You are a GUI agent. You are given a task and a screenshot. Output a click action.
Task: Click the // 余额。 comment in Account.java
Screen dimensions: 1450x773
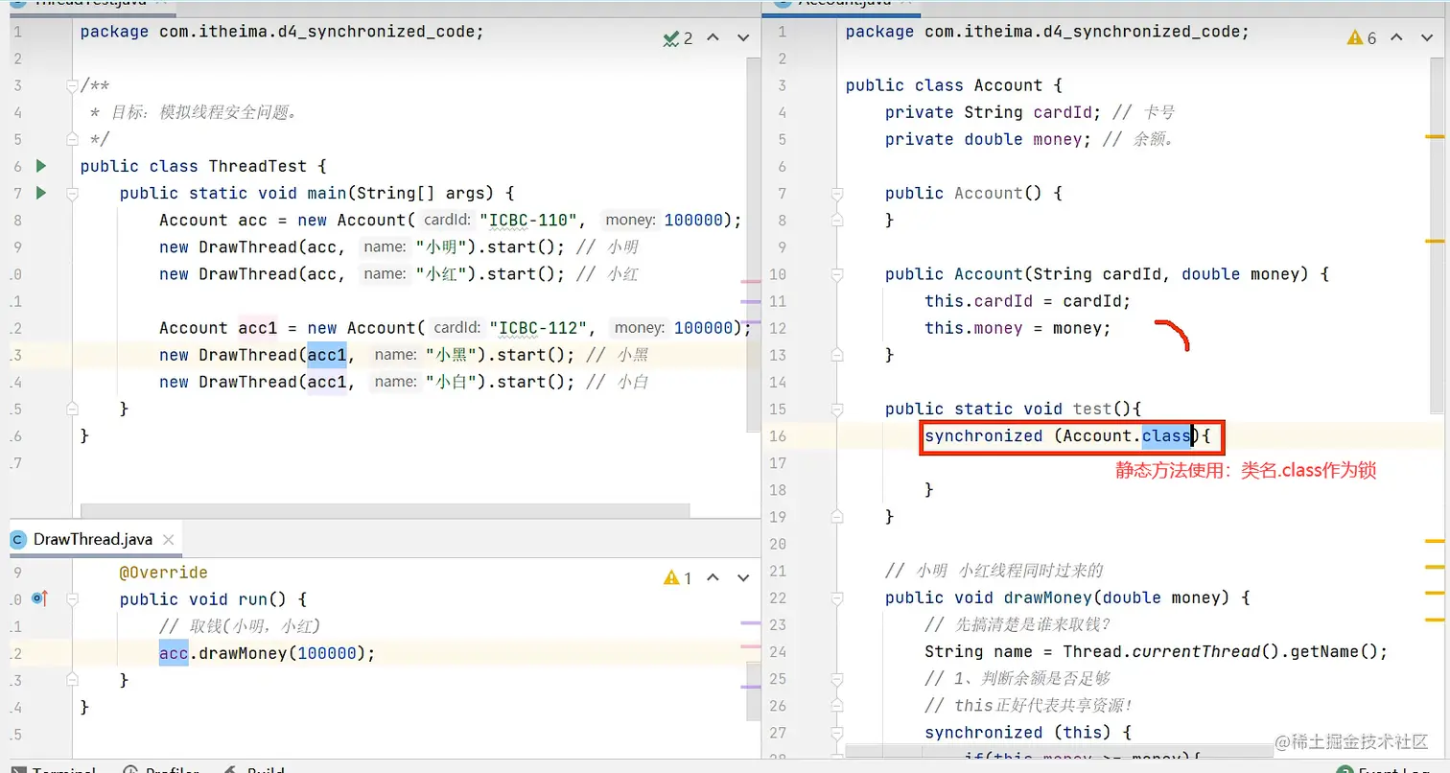pyautogui.click(x=1138, y=139)
